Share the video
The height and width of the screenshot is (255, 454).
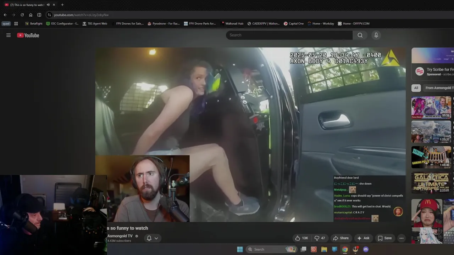(x=341, y=238)
